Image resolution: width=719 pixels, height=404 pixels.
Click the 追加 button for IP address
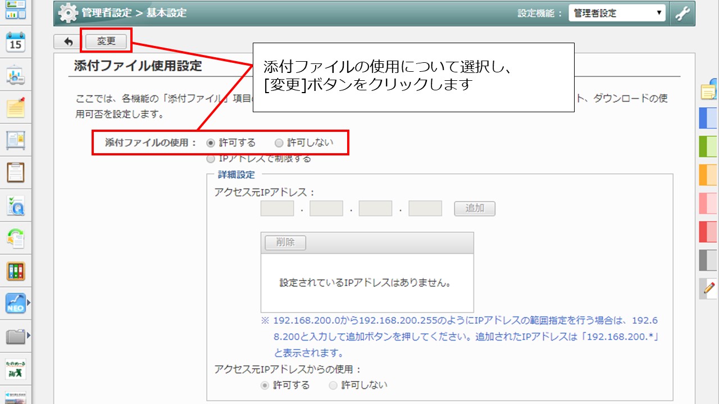[x=475, y=209]
